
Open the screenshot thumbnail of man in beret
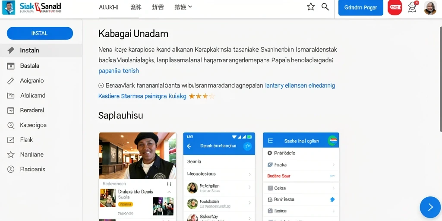coord(138,155)
